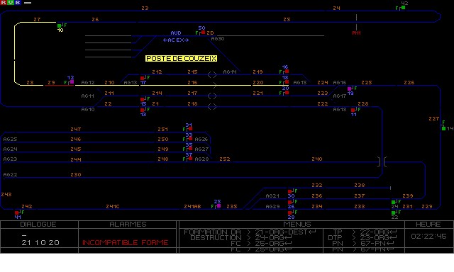
Task: Toggle switch AG14 on track 219
Action: pos(230,72)
